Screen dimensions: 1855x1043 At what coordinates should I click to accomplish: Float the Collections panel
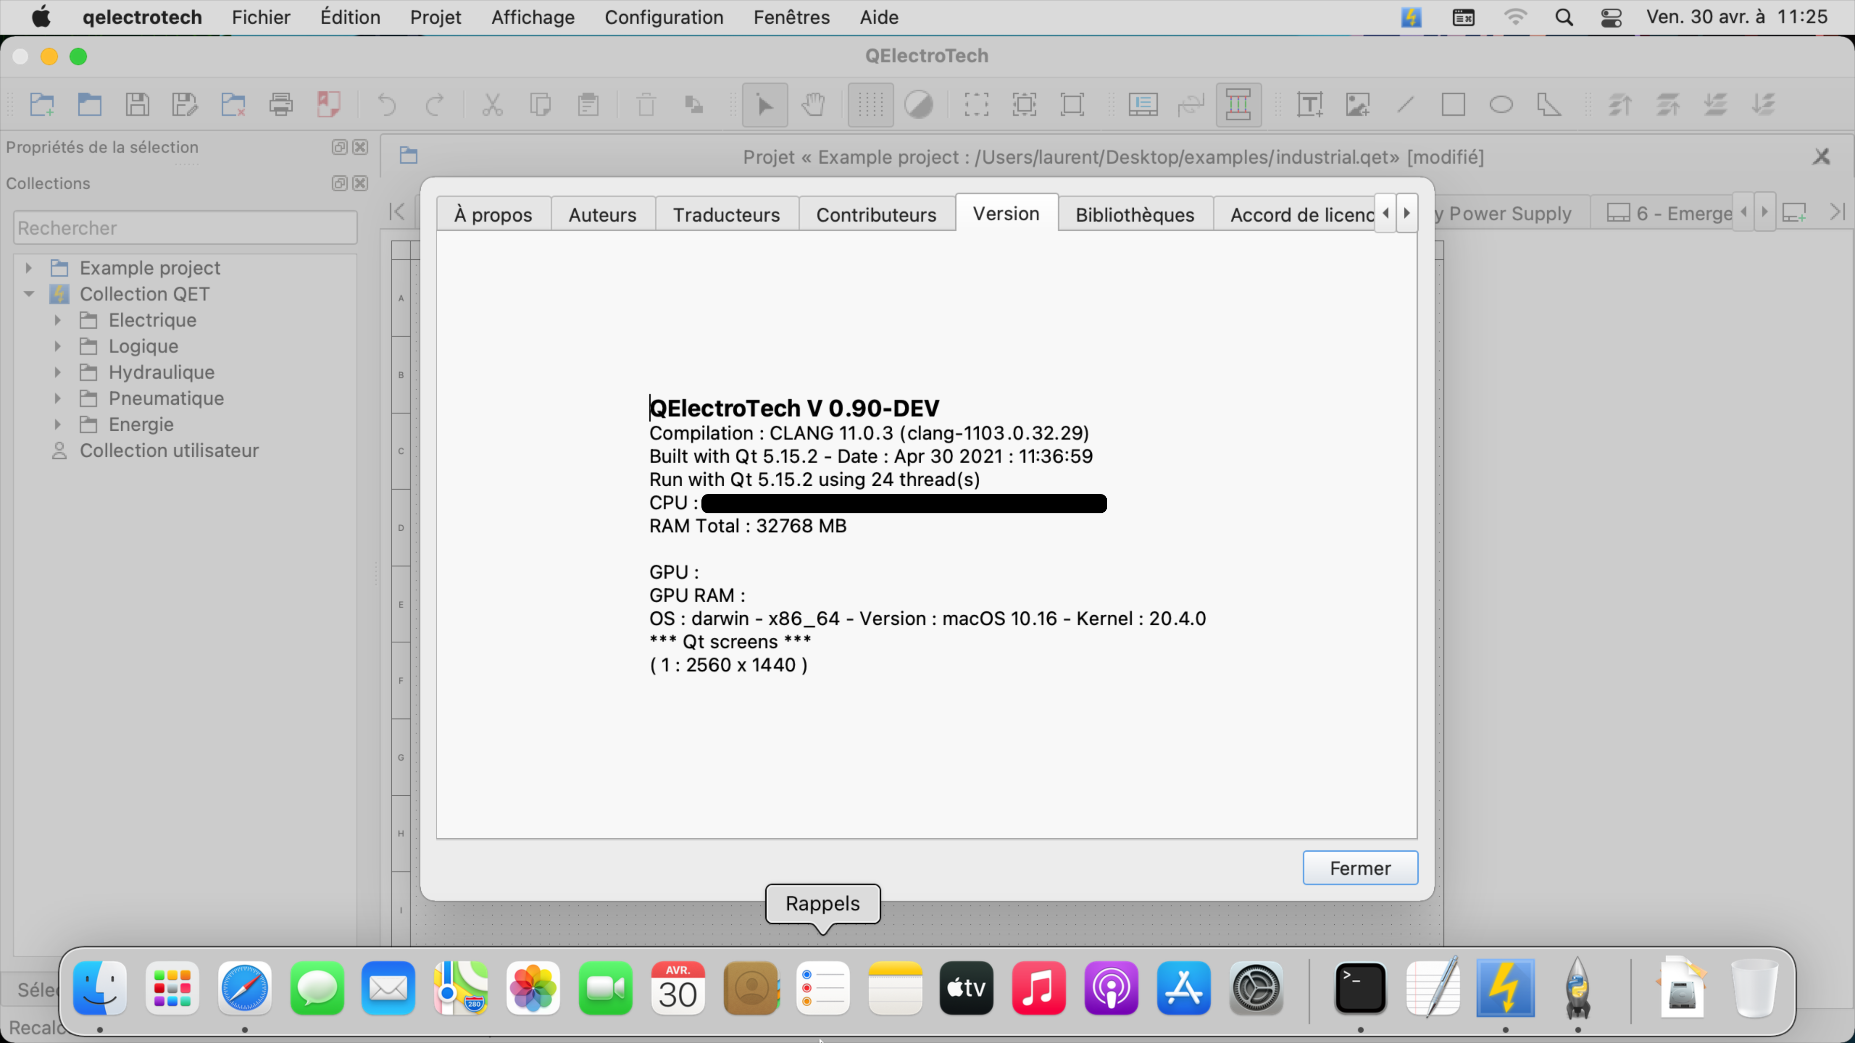click(x=339, y=183)
